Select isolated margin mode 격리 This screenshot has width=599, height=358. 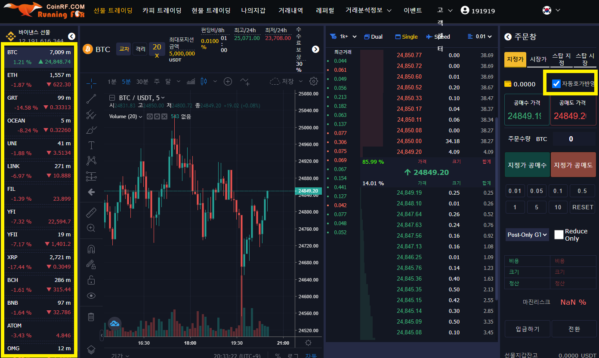[x=140, y=49]
